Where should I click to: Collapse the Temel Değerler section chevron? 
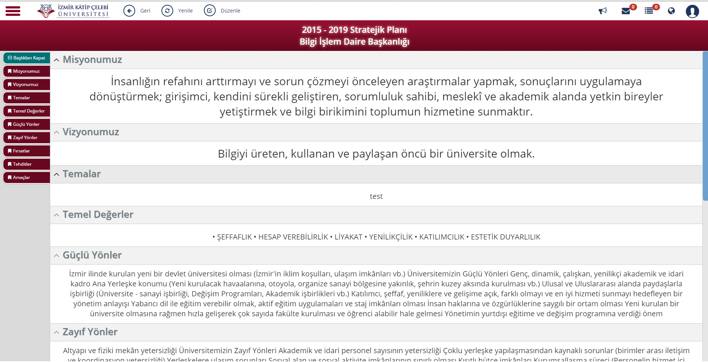57,215
